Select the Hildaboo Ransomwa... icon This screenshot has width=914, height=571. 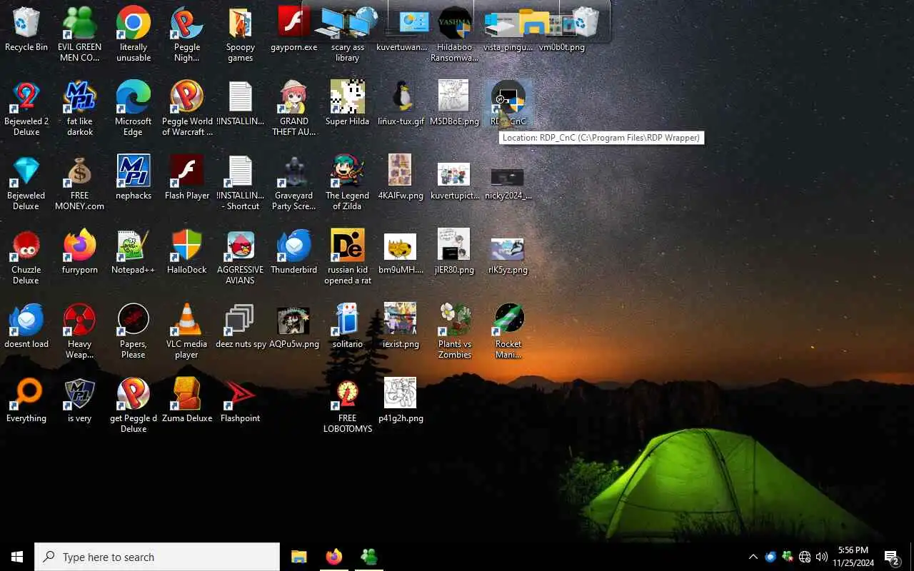coord(455,34)
